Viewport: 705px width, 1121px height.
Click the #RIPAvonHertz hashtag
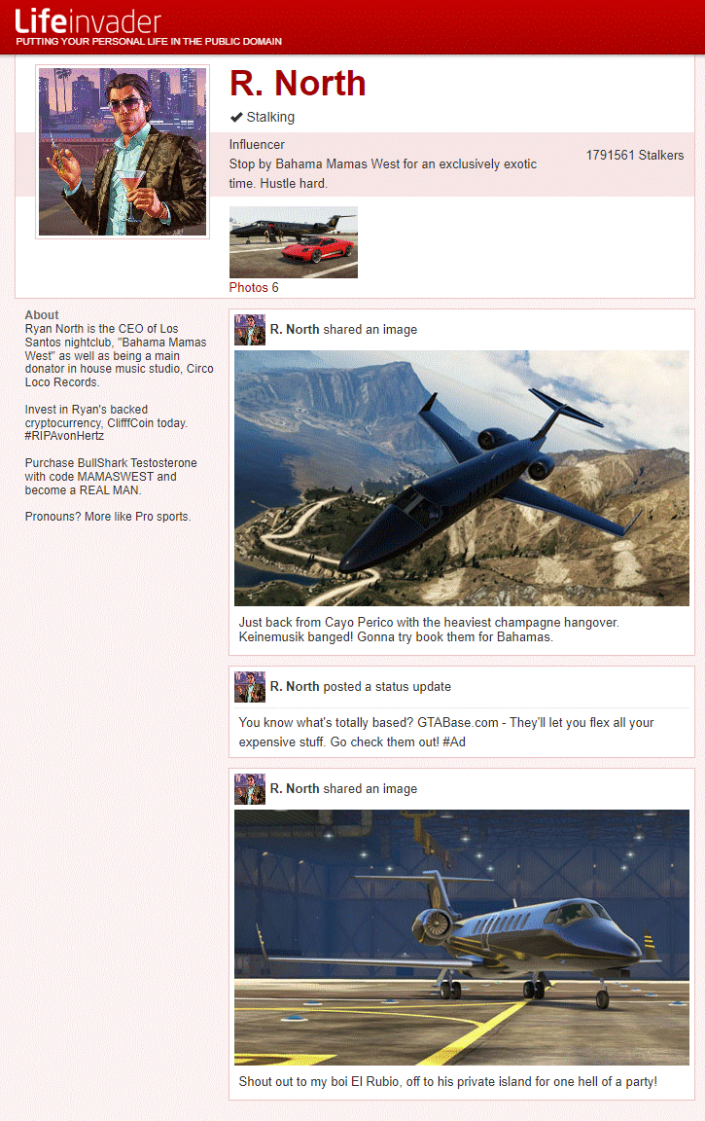(64, 436)
